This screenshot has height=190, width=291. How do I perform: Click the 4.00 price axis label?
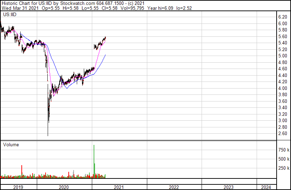(283, 88)
